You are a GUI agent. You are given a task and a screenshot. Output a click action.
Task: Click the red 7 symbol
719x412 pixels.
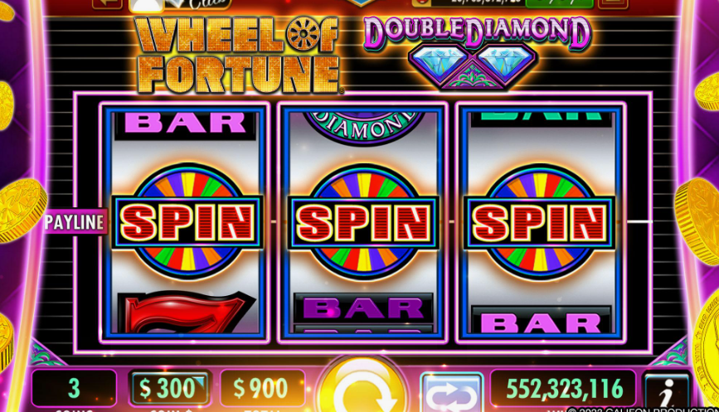[x=187, y=313]
